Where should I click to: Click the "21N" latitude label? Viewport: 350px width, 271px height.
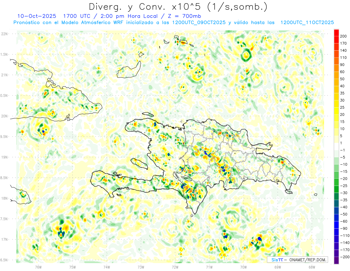click(4, 75)
